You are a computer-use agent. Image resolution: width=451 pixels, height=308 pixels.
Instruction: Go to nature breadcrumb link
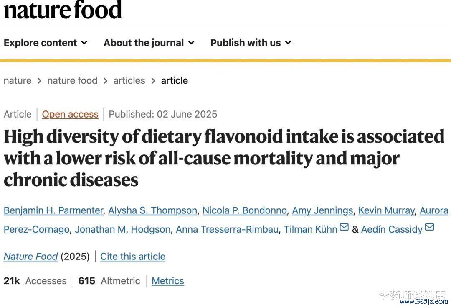[18, 81]
